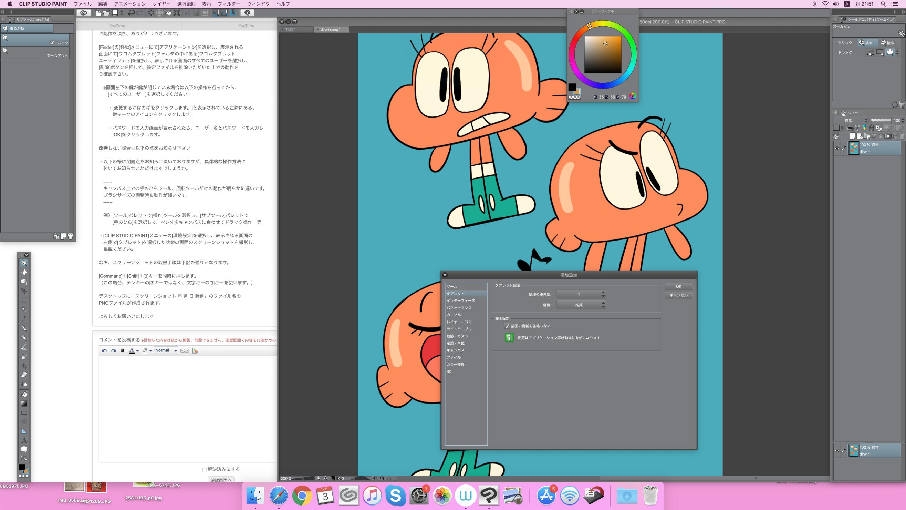Select the Fill bucket tool
The image size is (906, 510).
[24, 394]
